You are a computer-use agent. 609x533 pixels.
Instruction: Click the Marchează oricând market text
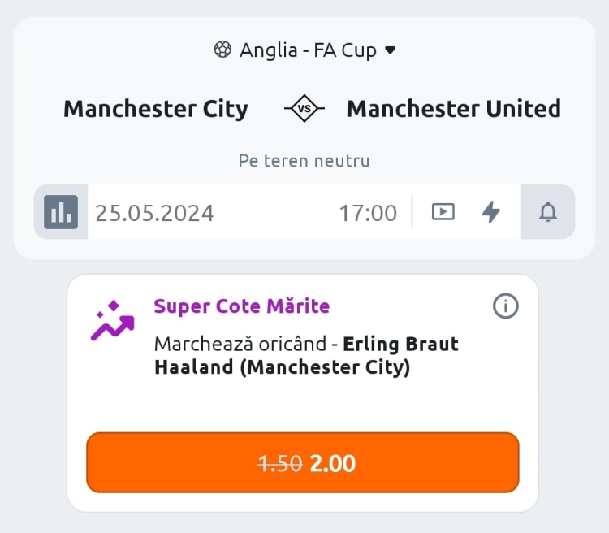[x=240, y=344]
